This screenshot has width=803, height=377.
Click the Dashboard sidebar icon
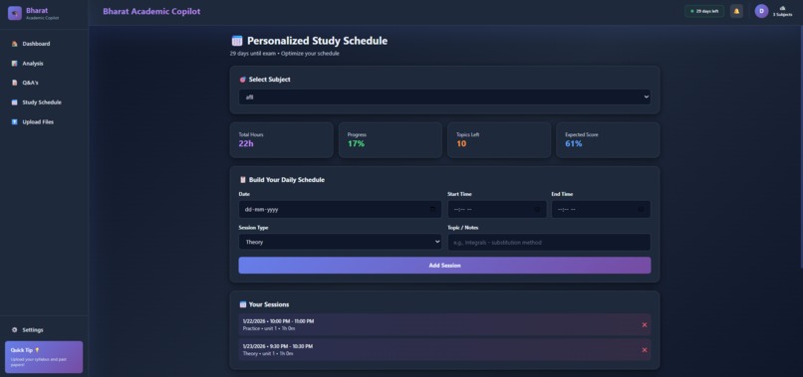(x=14, y=44)
